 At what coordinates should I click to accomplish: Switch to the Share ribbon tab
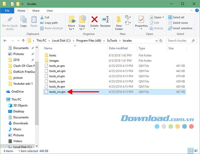[36, 11]
